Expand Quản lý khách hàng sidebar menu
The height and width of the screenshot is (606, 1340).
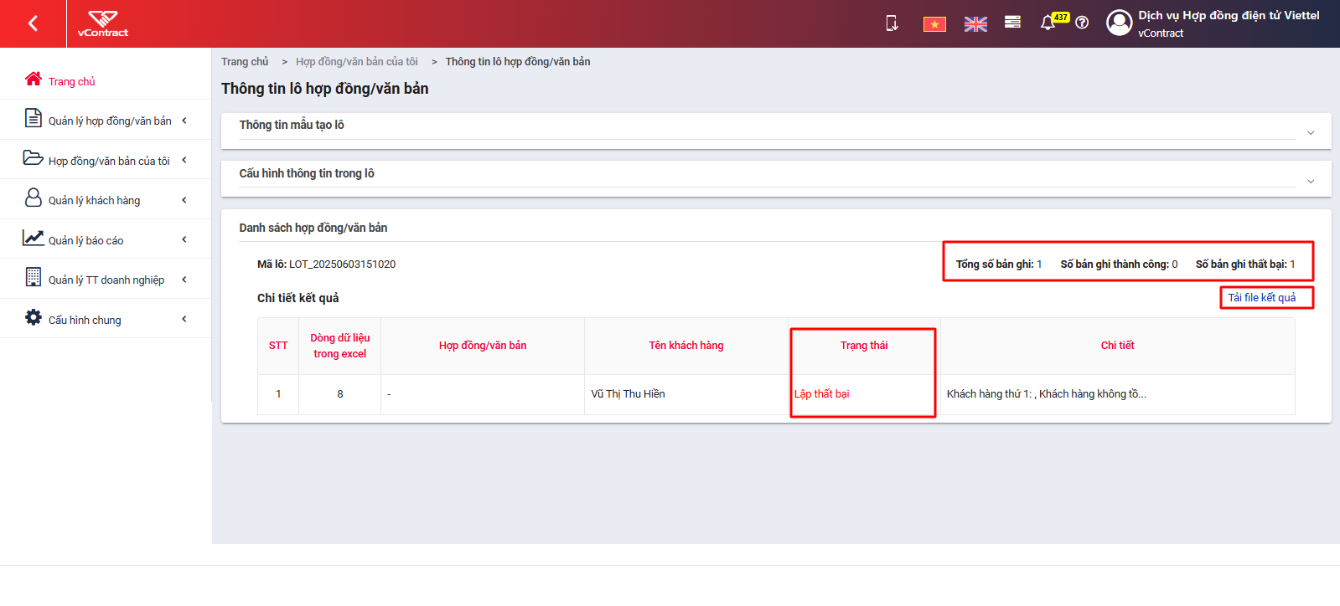106,199
